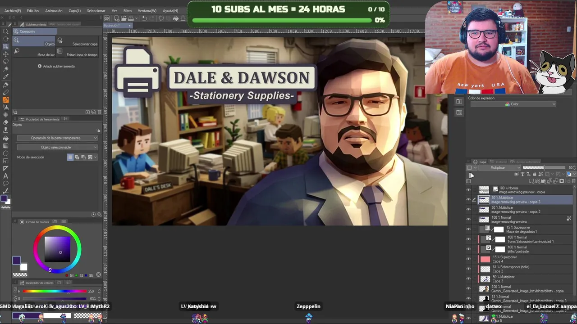Hide the Capa 2 layer
577x324 pixels.
(x=468, y=269)
